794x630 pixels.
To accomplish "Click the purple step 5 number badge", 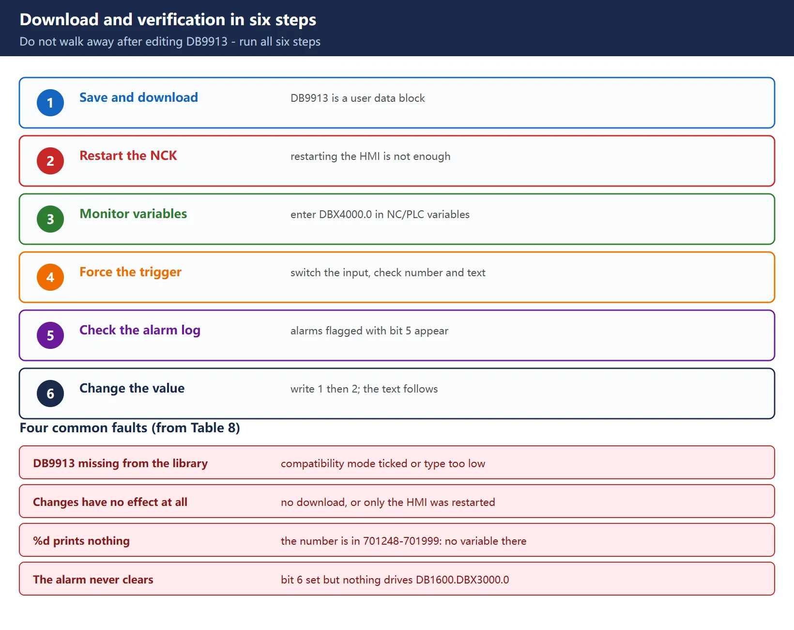I will pyautogui.click(x=50, y=335).
